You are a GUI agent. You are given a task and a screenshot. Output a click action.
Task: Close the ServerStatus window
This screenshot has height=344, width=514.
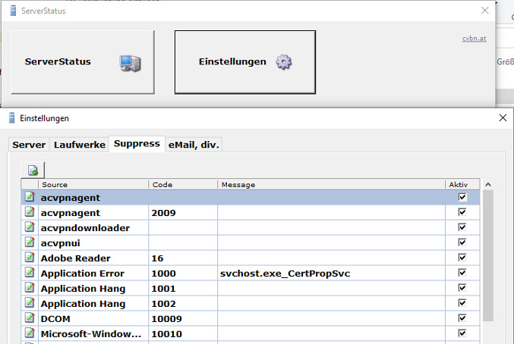point(485,11)
